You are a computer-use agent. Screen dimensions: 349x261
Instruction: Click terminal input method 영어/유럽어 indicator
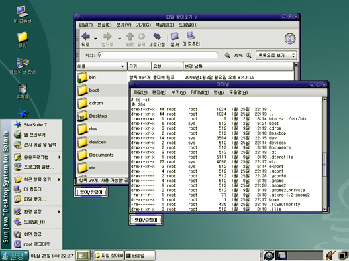point(146,220)
